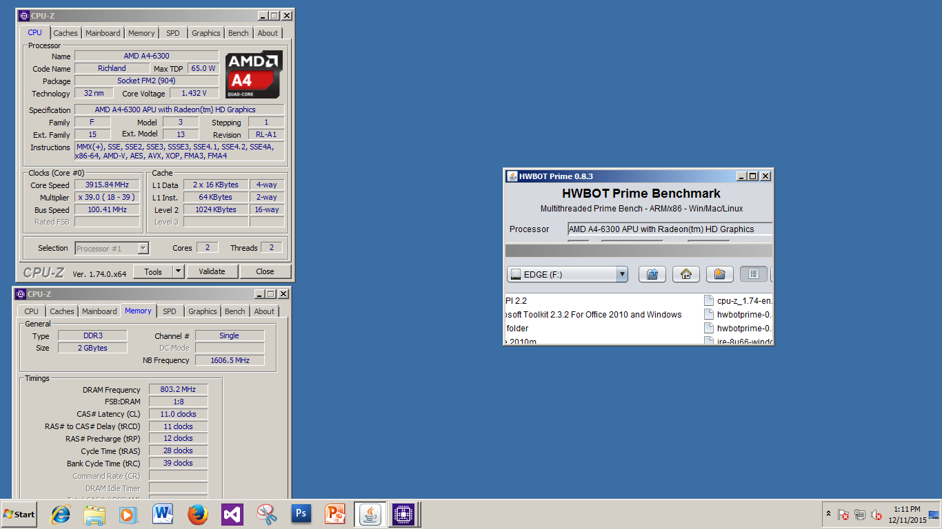The height and width of the screenshot is (529, 942).
Task: Click the Bank Cycle Time value 39 clocks
Action: point(178,463)
